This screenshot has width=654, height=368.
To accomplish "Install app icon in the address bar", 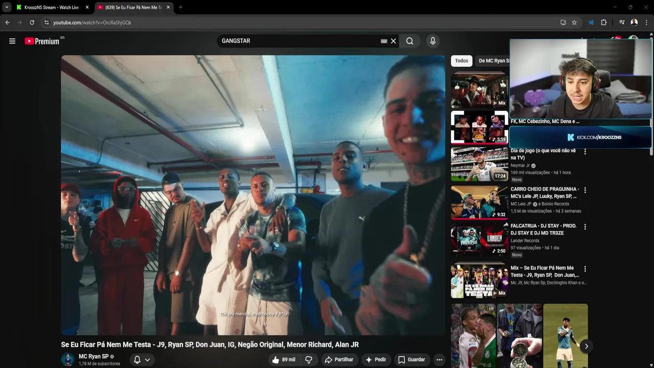I will click(563, 22).
